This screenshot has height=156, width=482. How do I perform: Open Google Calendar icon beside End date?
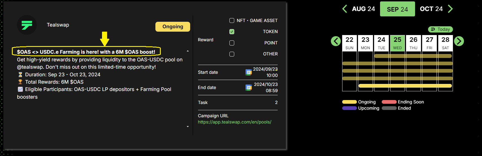coord(248,88)
